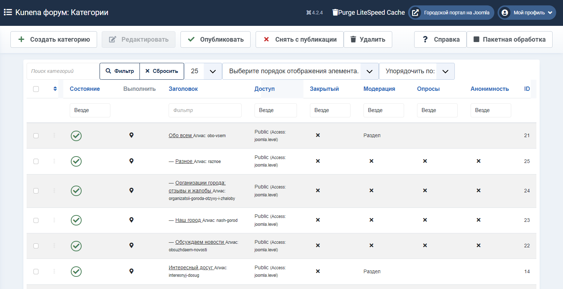Check the box for Обо всем category
563x289 pixels.
tap(36, 136)
